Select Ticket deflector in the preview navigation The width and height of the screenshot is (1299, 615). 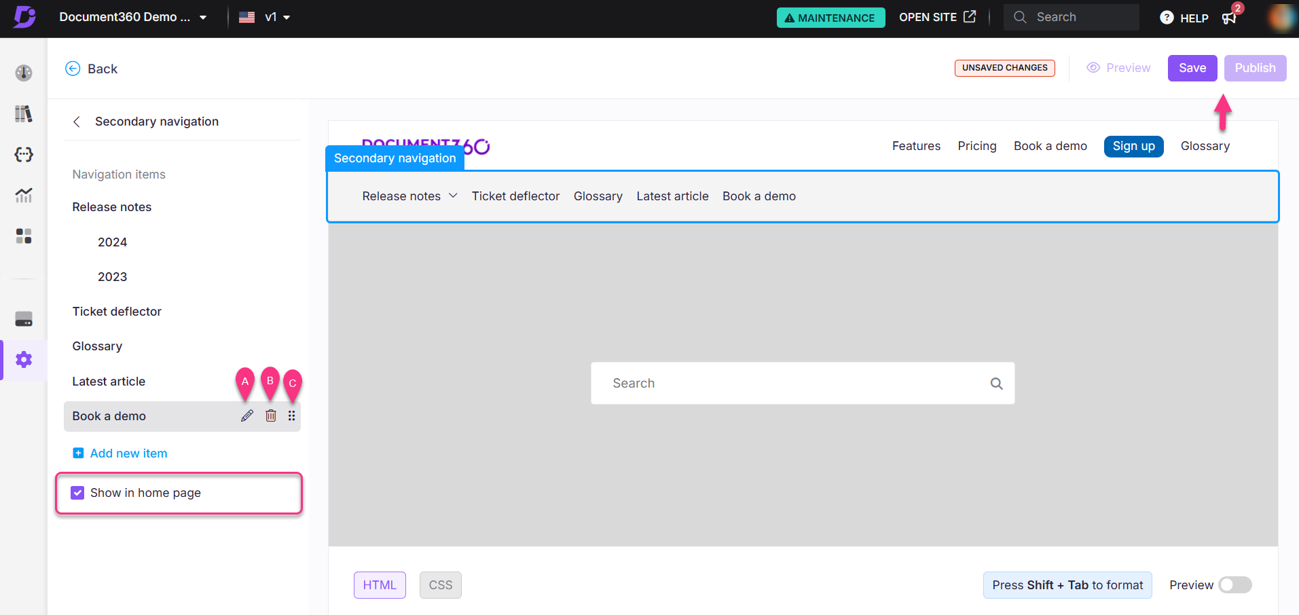pyautogui.click(x=515, y=196)
